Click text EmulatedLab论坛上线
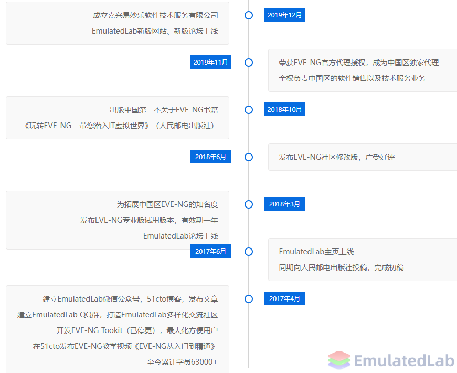The width and height of the screenshot is (457, 373). [x=180, y=236]
